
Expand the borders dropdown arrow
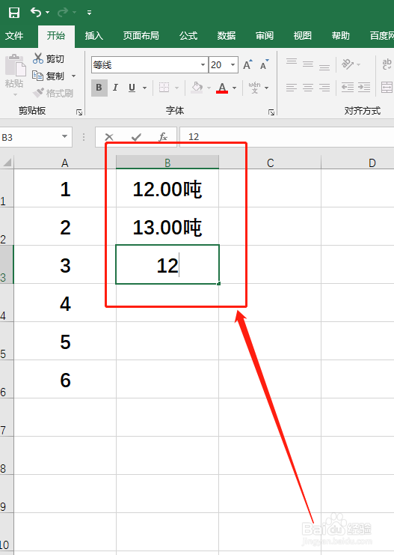[177, 88]
